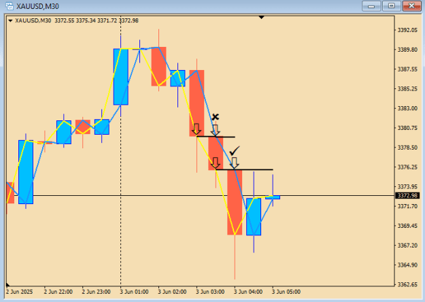Select the upper black horizontal trendline

pos(216,137)
